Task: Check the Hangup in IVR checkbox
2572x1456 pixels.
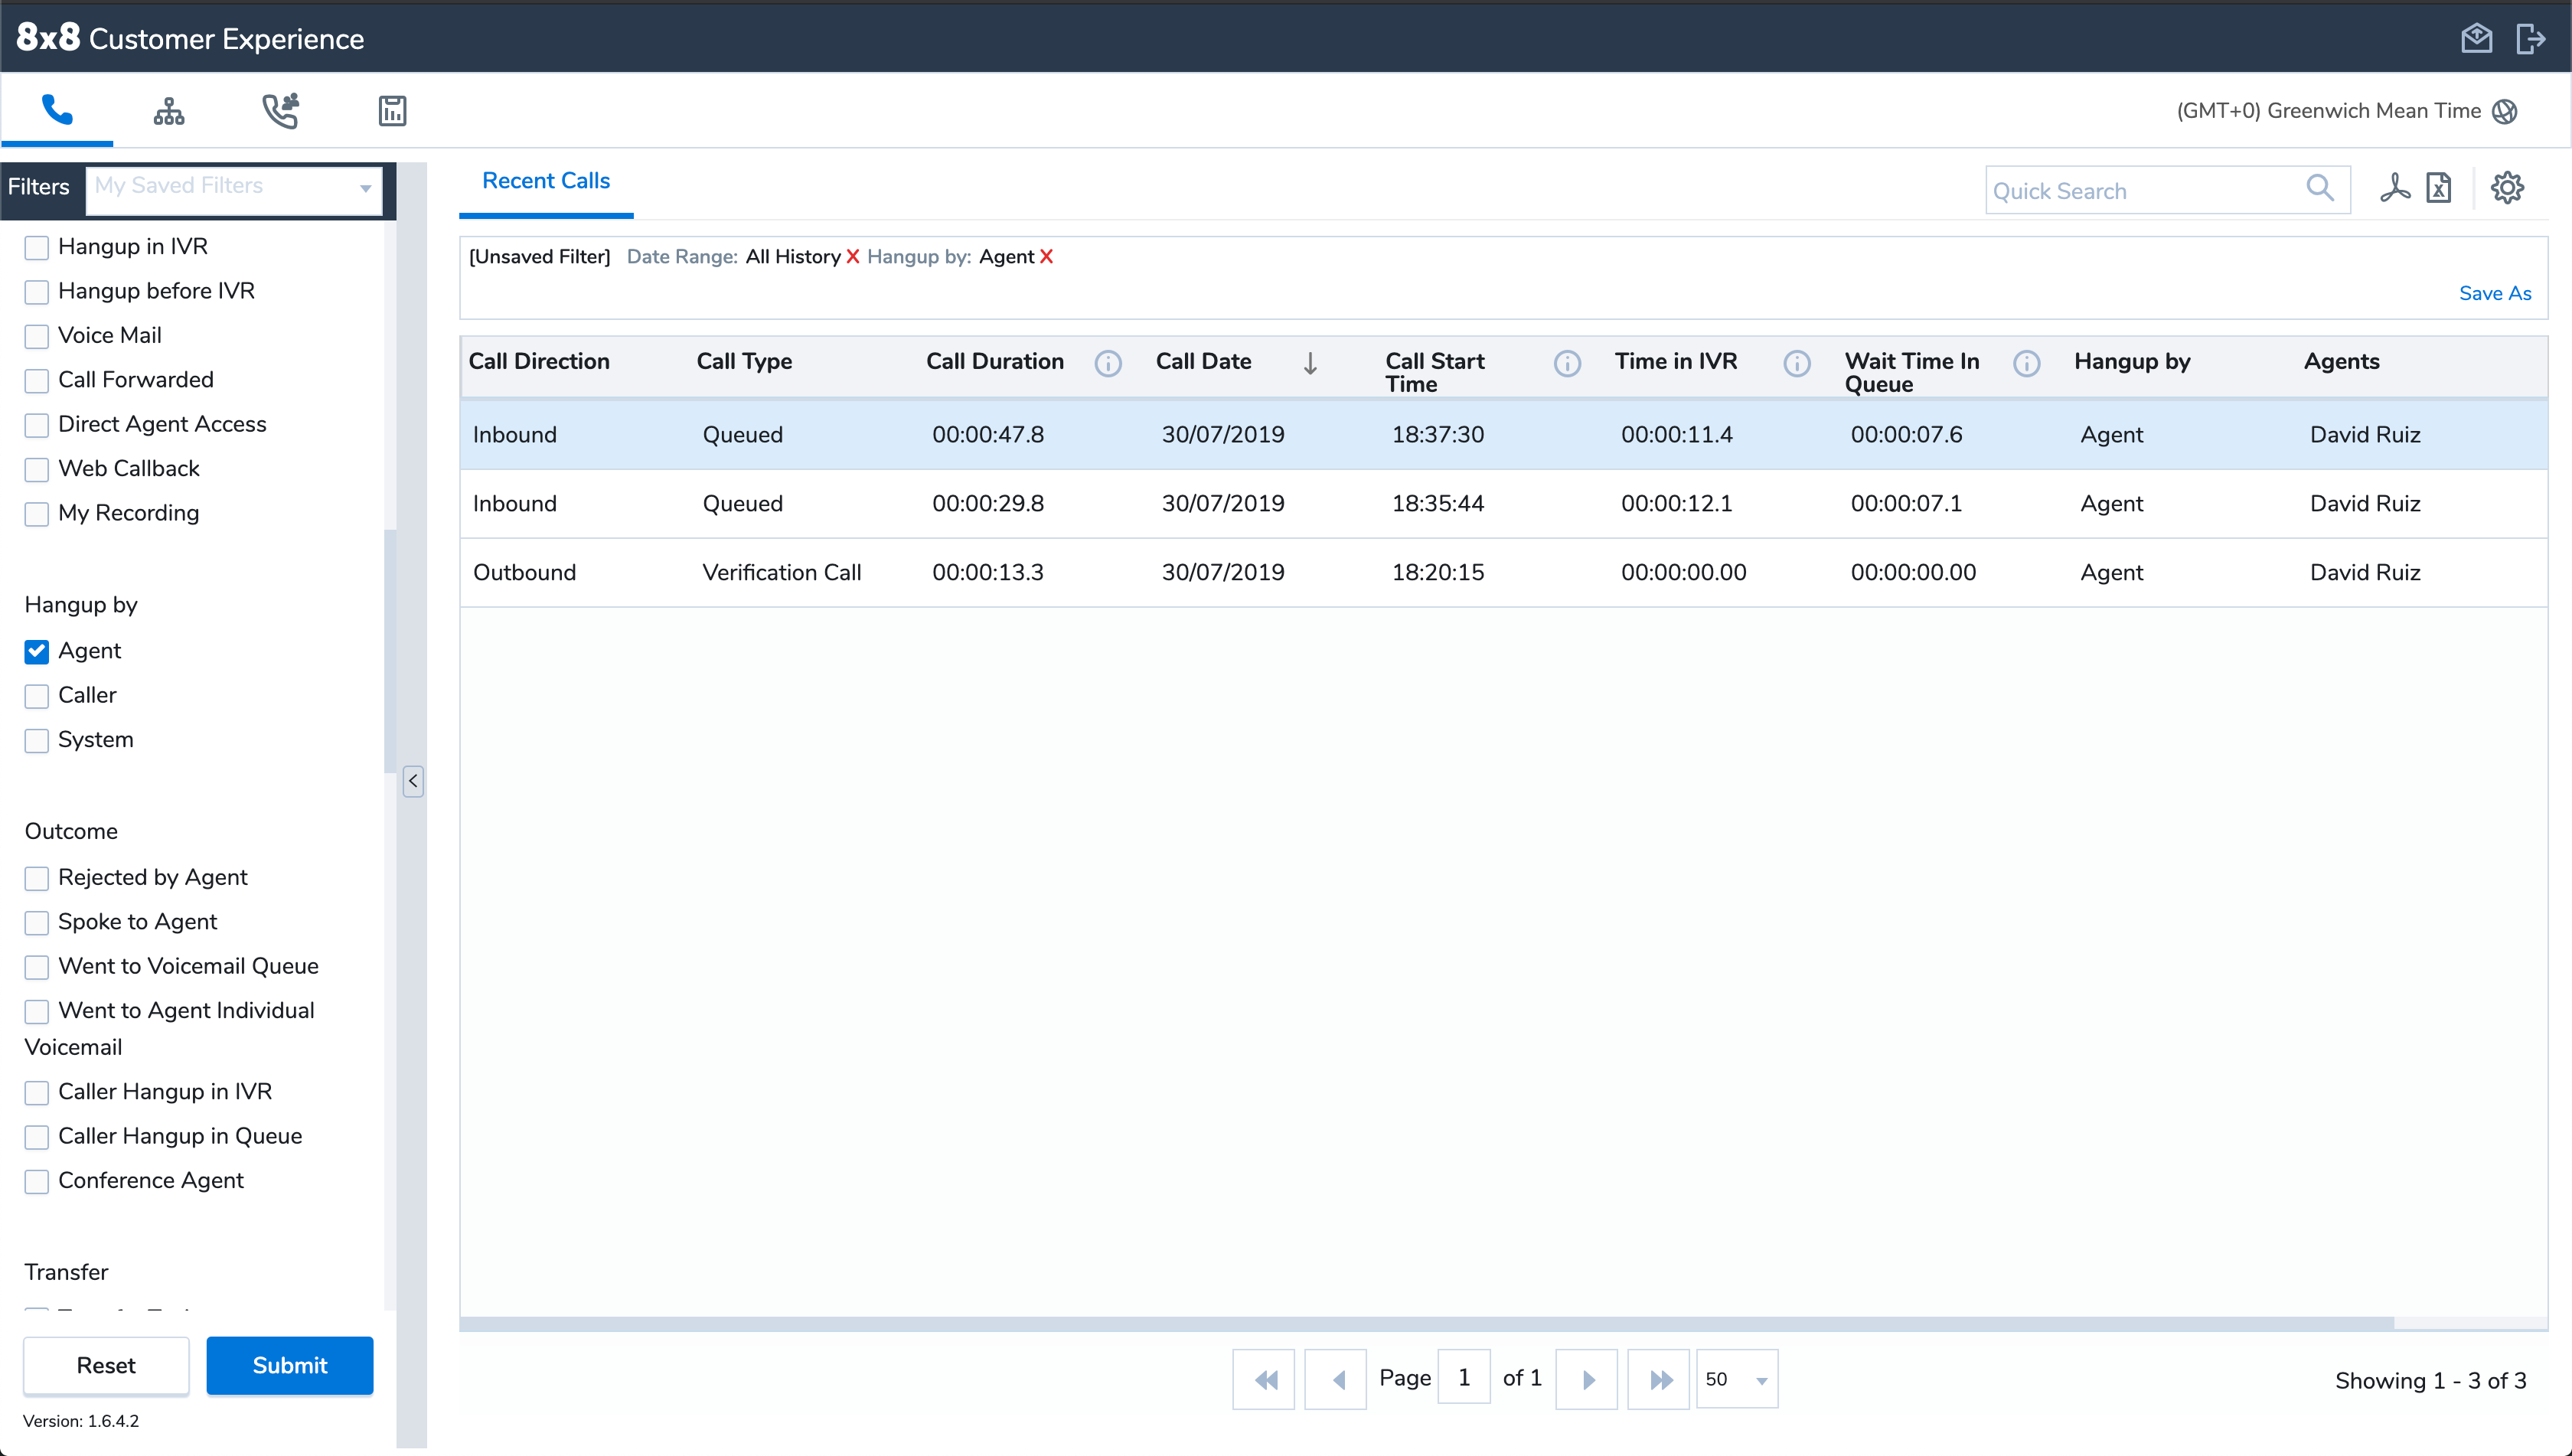Action: tap(37, 247)
